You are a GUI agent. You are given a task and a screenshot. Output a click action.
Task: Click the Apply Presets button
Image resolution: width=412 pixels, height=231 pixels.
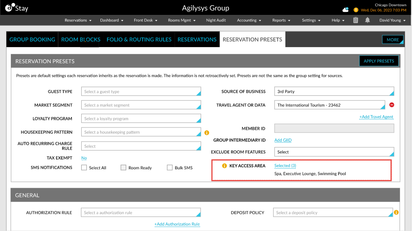379,61
